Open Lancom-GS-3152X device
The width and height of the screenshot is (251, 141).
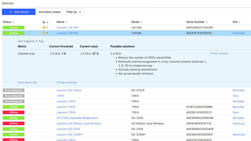coord(69,90)
